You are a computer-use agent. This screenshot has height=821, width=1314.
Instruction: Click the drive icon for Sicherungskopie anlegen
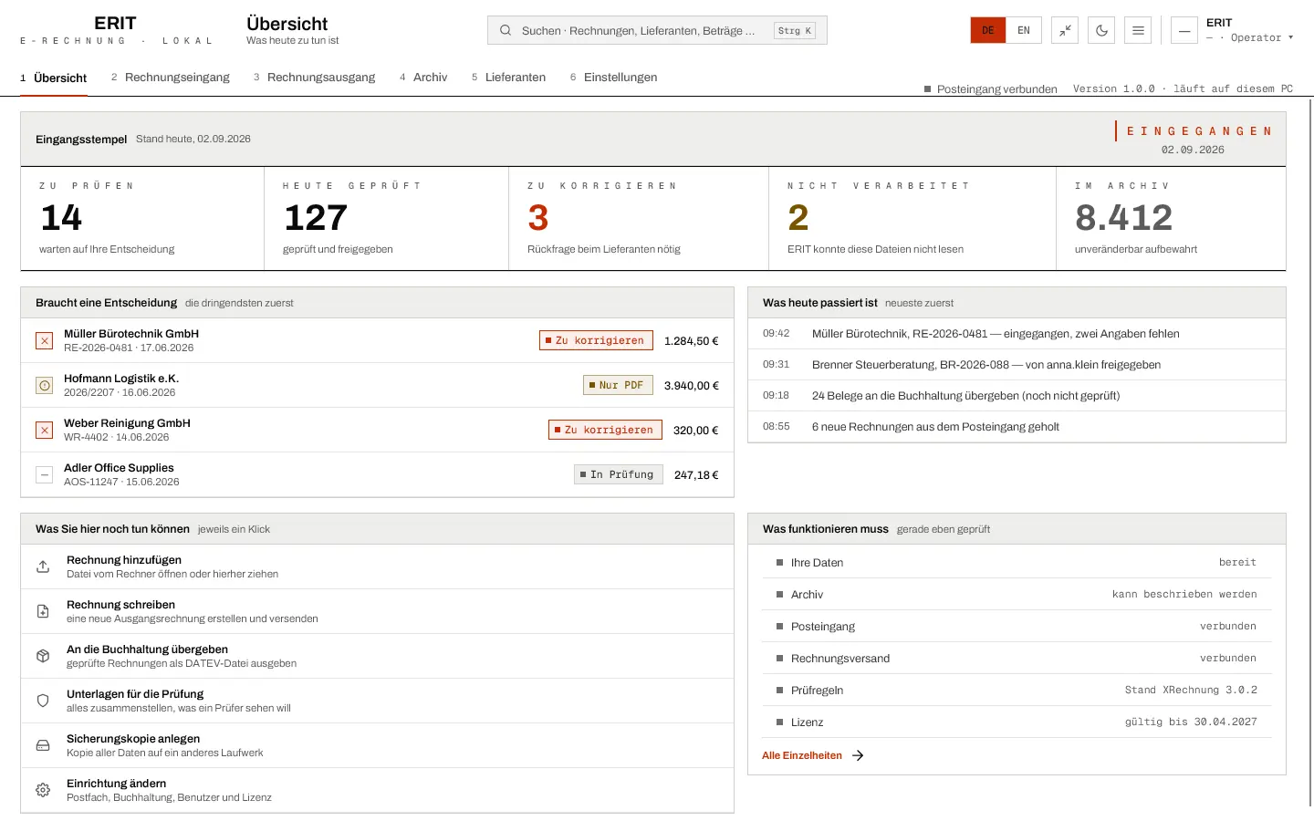(x=43, y=745)
